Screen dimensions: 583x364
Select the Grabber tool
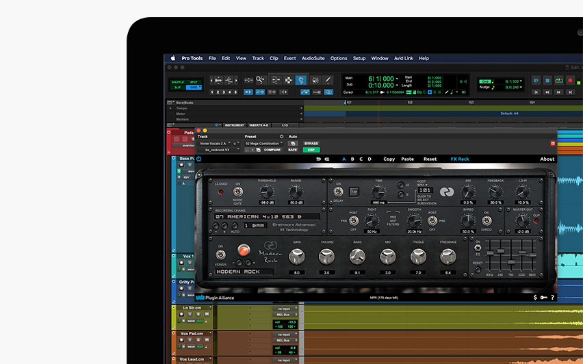pos(301,80)
